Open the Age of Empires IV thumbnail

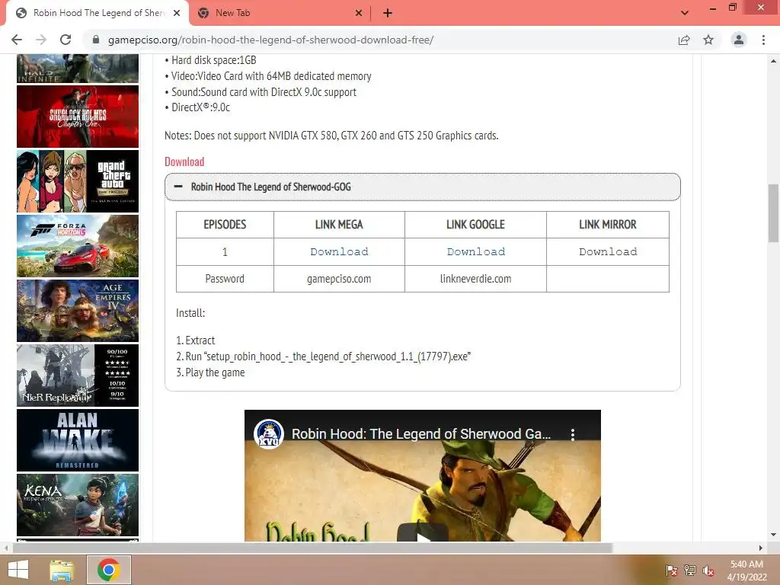(78, 311)
